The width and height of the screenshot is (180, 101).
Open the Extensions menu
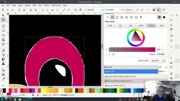56,5
